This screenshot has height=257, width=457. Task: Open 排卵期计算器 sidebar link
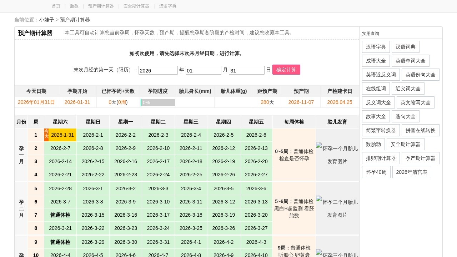coord(381,158)
